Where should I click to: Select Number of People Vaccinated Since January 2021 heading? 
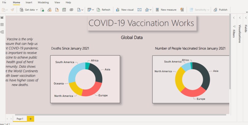[190, 48]
